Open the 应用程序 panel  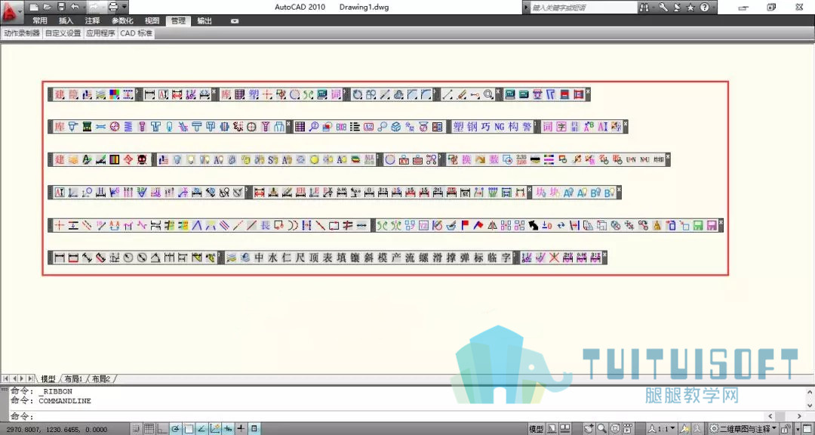[100, 33]
